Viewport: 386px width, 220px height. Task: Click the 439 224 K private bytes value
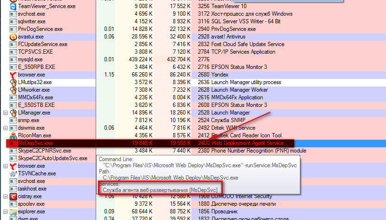(x=140, y=60)
